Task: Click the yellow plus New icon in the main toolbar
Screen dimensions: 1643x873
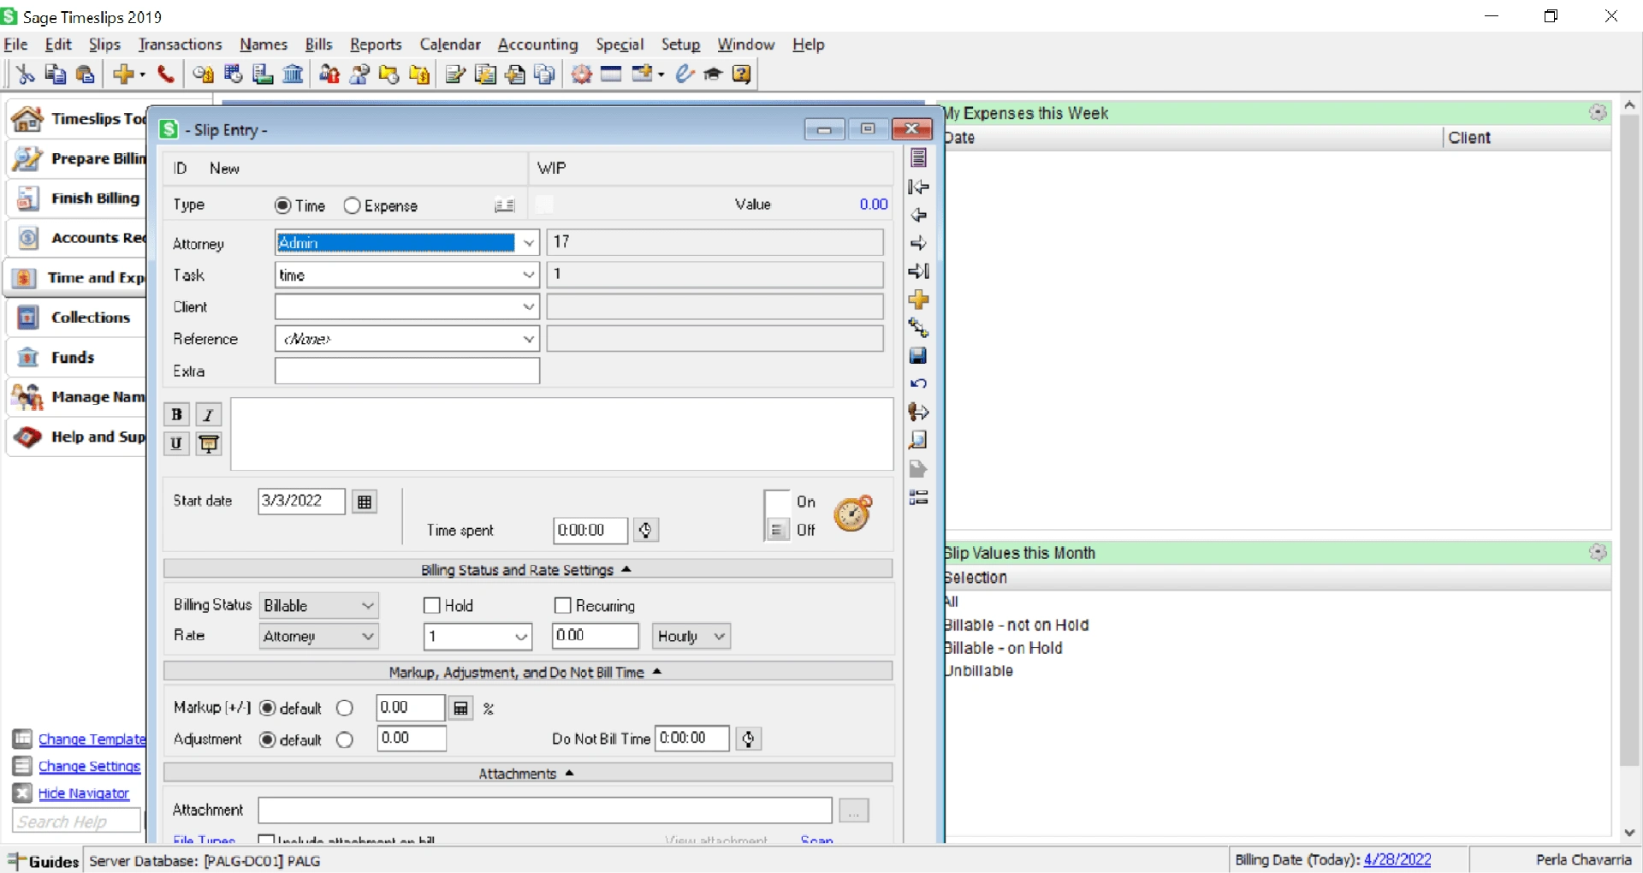Action: click(122, 74)
